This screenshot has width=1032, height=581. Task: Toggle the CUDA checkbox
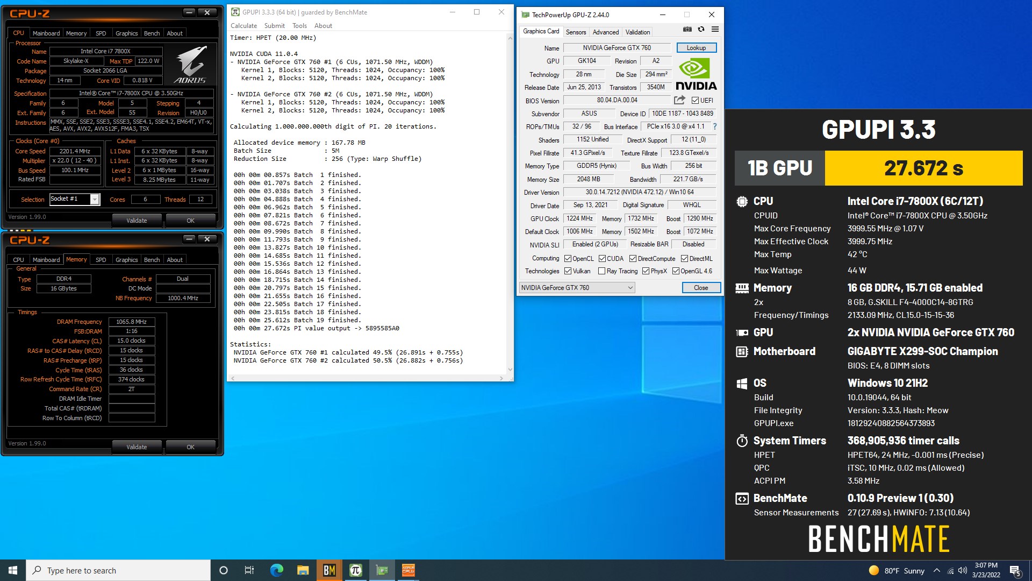click(602, 259)
